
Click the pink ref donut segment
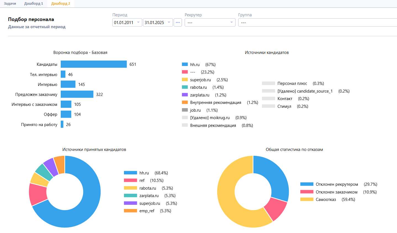[x=38, y=194]
